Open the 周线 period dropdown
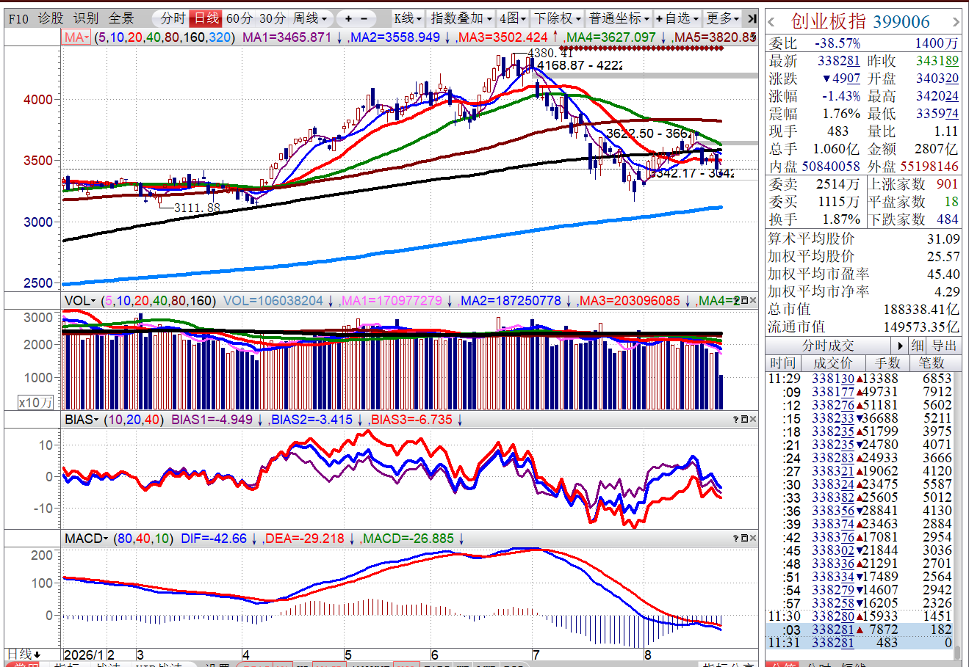 pyautogui.click(x=310, y=18)
